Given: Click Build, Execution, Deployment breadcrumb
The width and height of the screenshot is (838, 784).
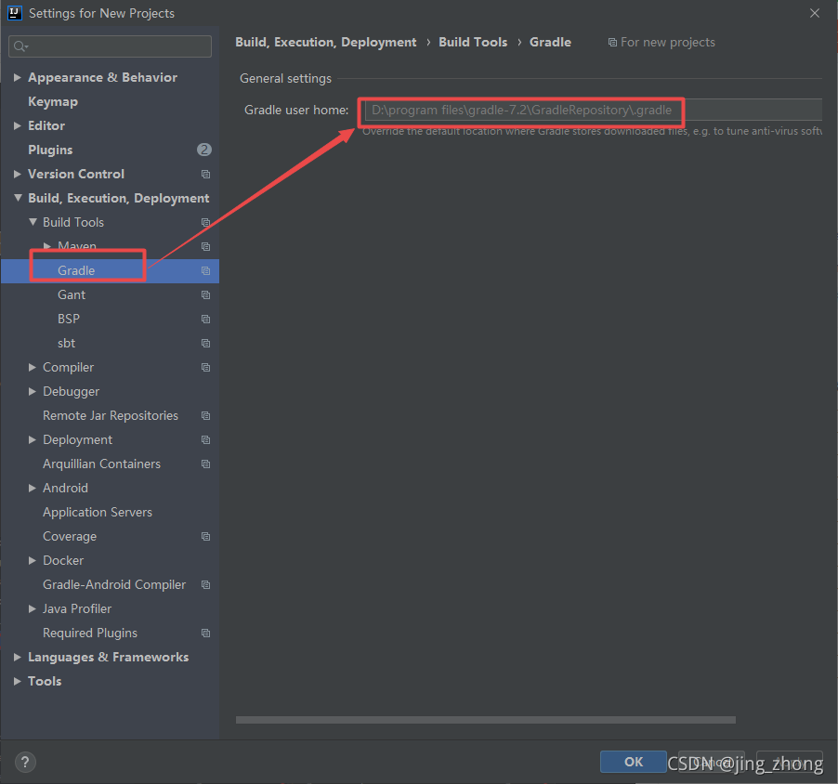Looking at the screenshot, I should [x=325, y=42].
